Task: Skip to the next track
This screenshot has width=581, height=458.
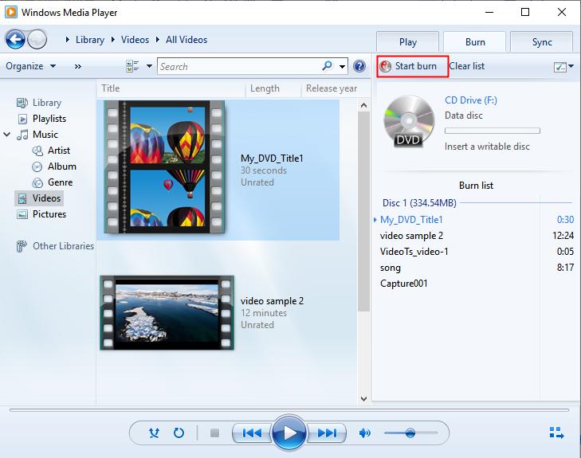Action: click(x=327, y=433)
